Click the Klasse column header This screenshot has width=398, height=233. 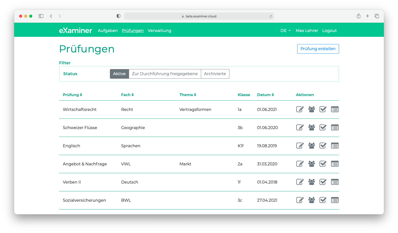pos(244,95)
